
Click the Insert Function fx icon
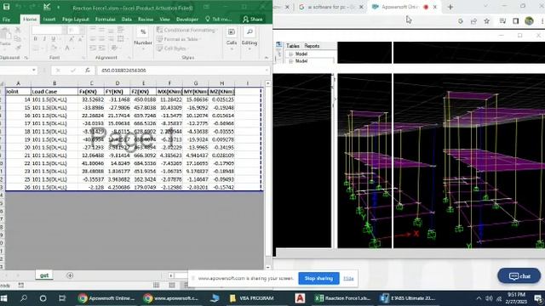click(x=87, y=71)
